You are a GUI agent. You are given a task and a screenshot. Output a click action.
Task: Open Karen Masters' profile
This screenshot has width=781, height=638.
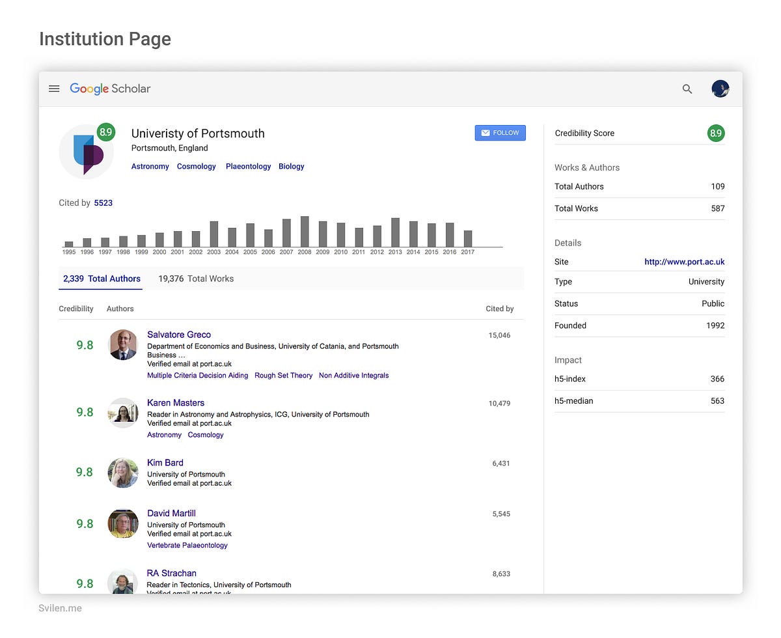point(176,403)
